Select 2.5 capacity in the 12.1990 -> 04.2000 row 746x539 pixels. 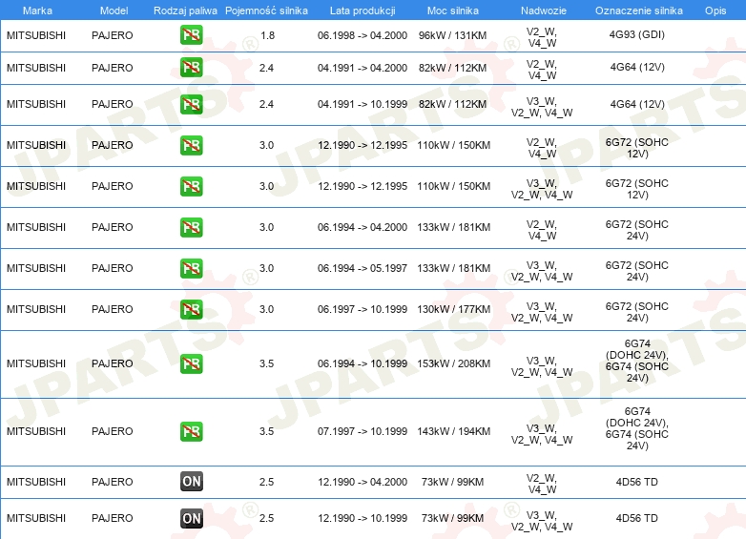pos(266,482)
